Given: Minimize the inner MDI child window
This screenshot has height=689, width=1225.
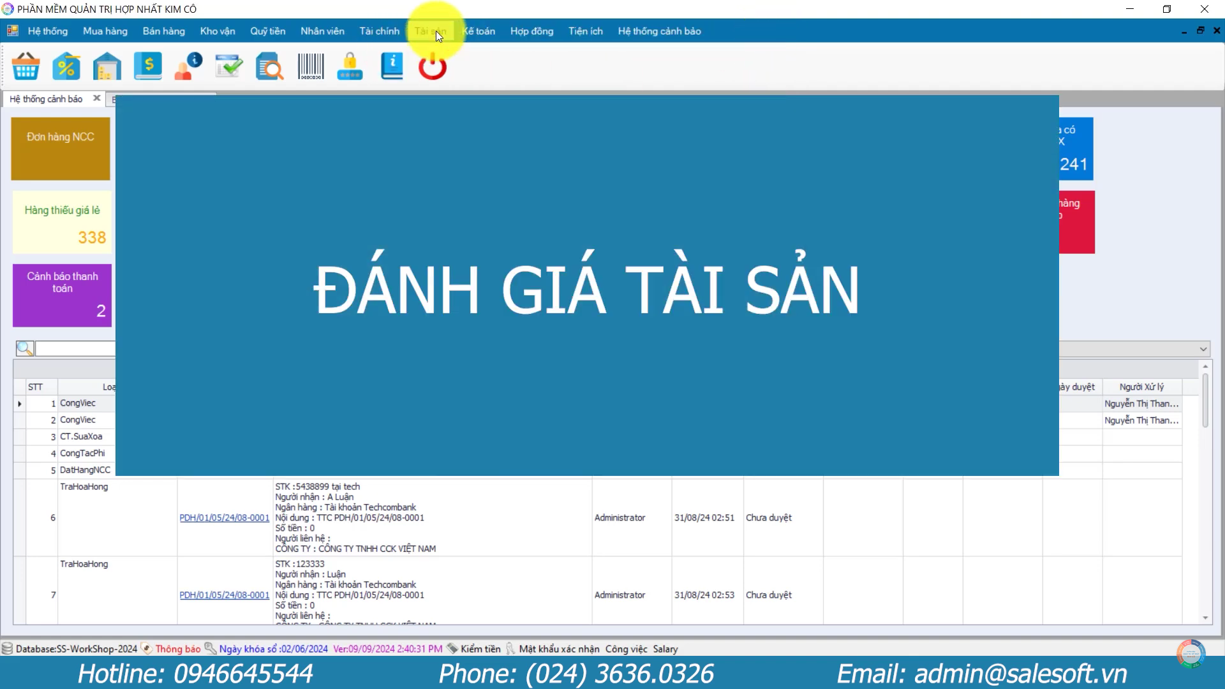Looking at the screenshot, I should click(1184, 31).
